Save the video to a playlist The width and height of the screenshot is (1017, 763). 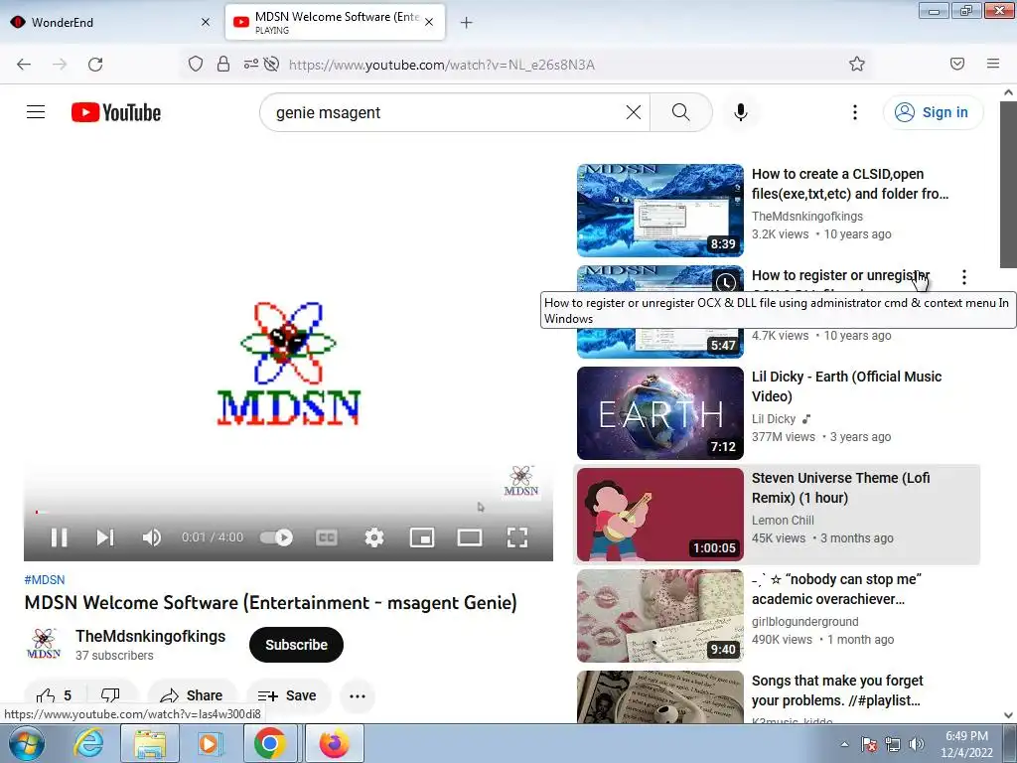(288, 696)
